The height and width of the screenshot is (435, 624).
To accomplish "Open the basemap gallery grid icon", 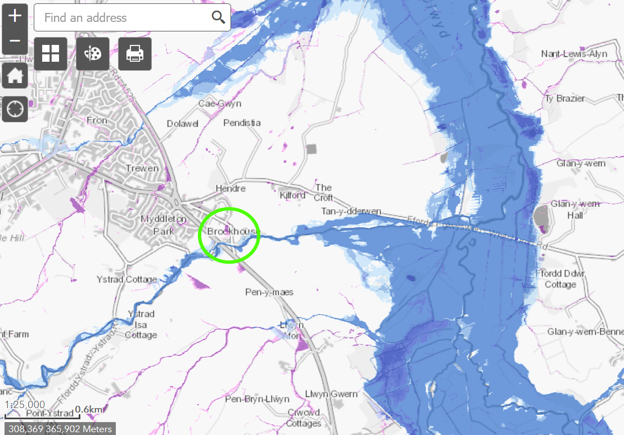I will (x=51, y=54).
